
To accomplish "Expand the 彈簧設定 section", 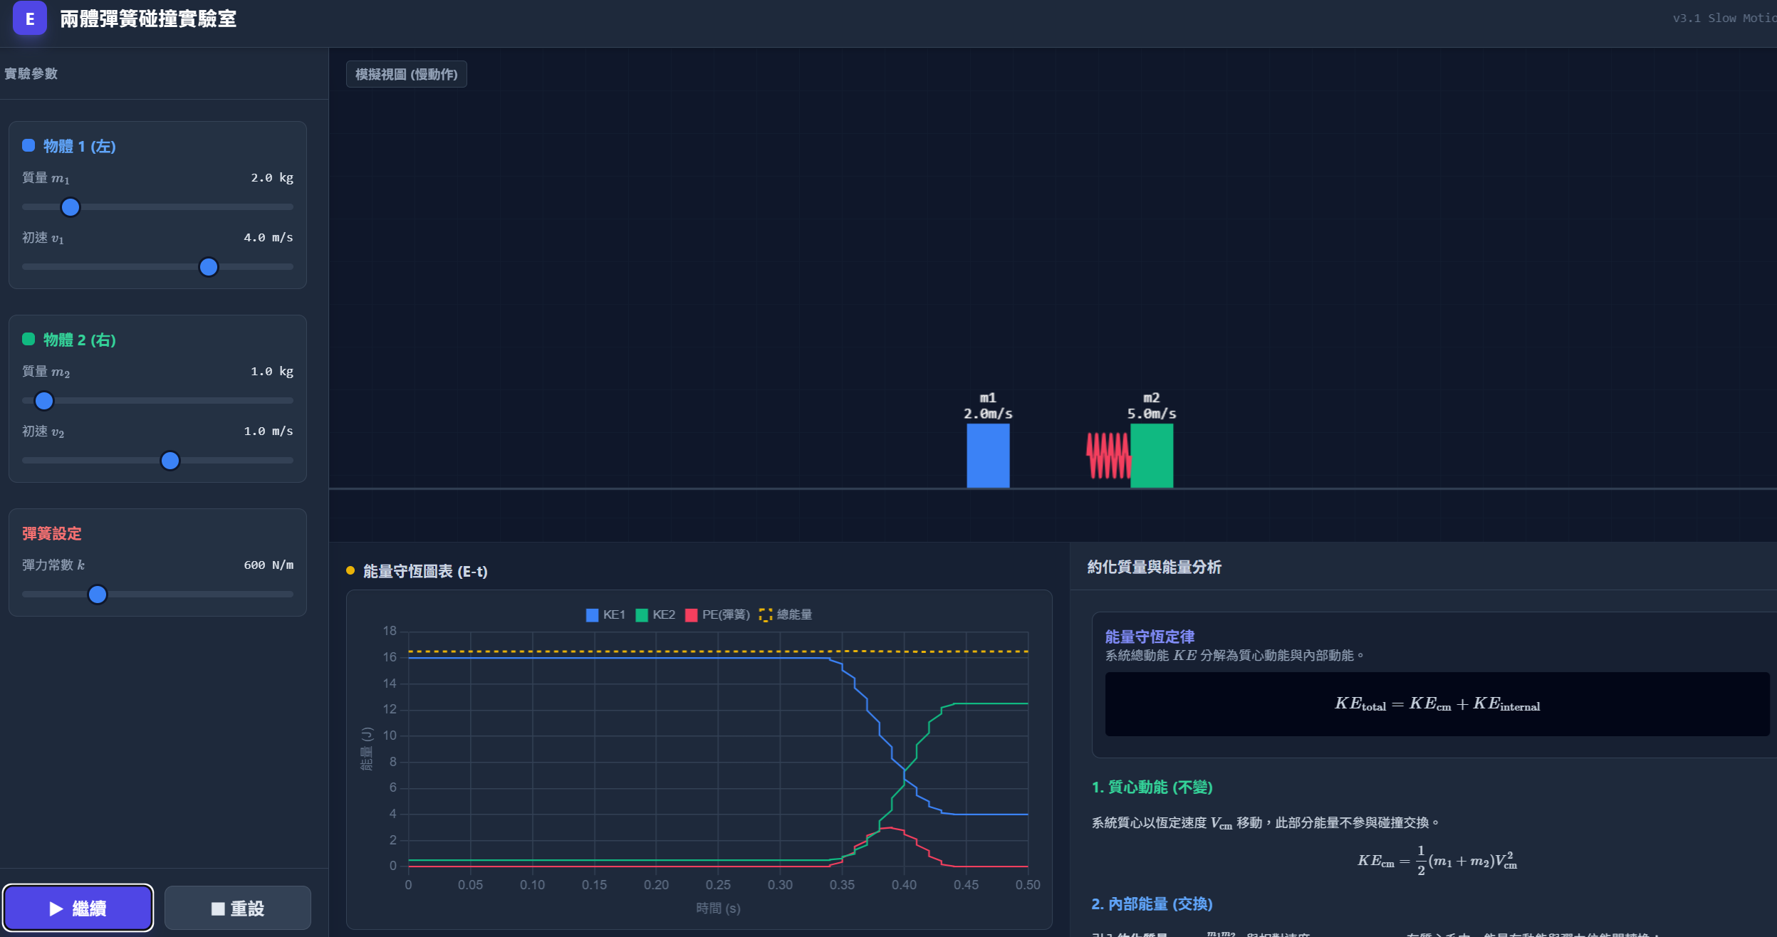I will click(x=51, y=533).
